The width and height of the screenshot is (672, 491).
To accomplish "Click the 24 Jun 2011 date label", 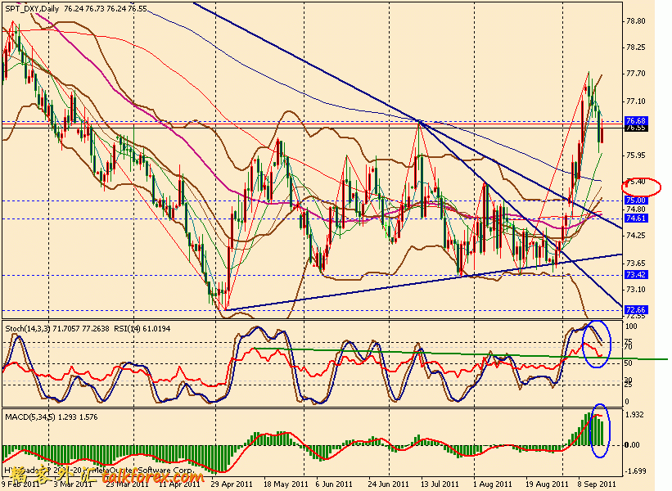I will tap(389, 484).
